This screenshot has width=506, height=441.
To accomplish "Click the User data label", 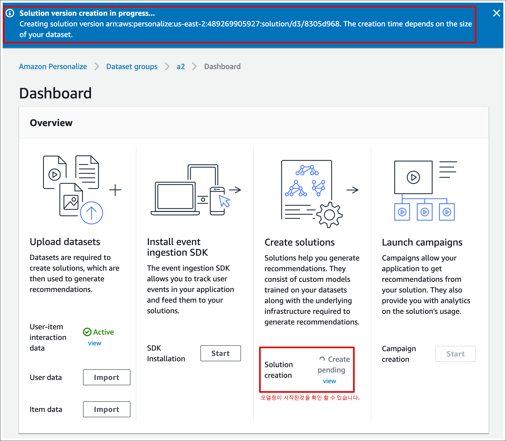I will coord(46,377).
